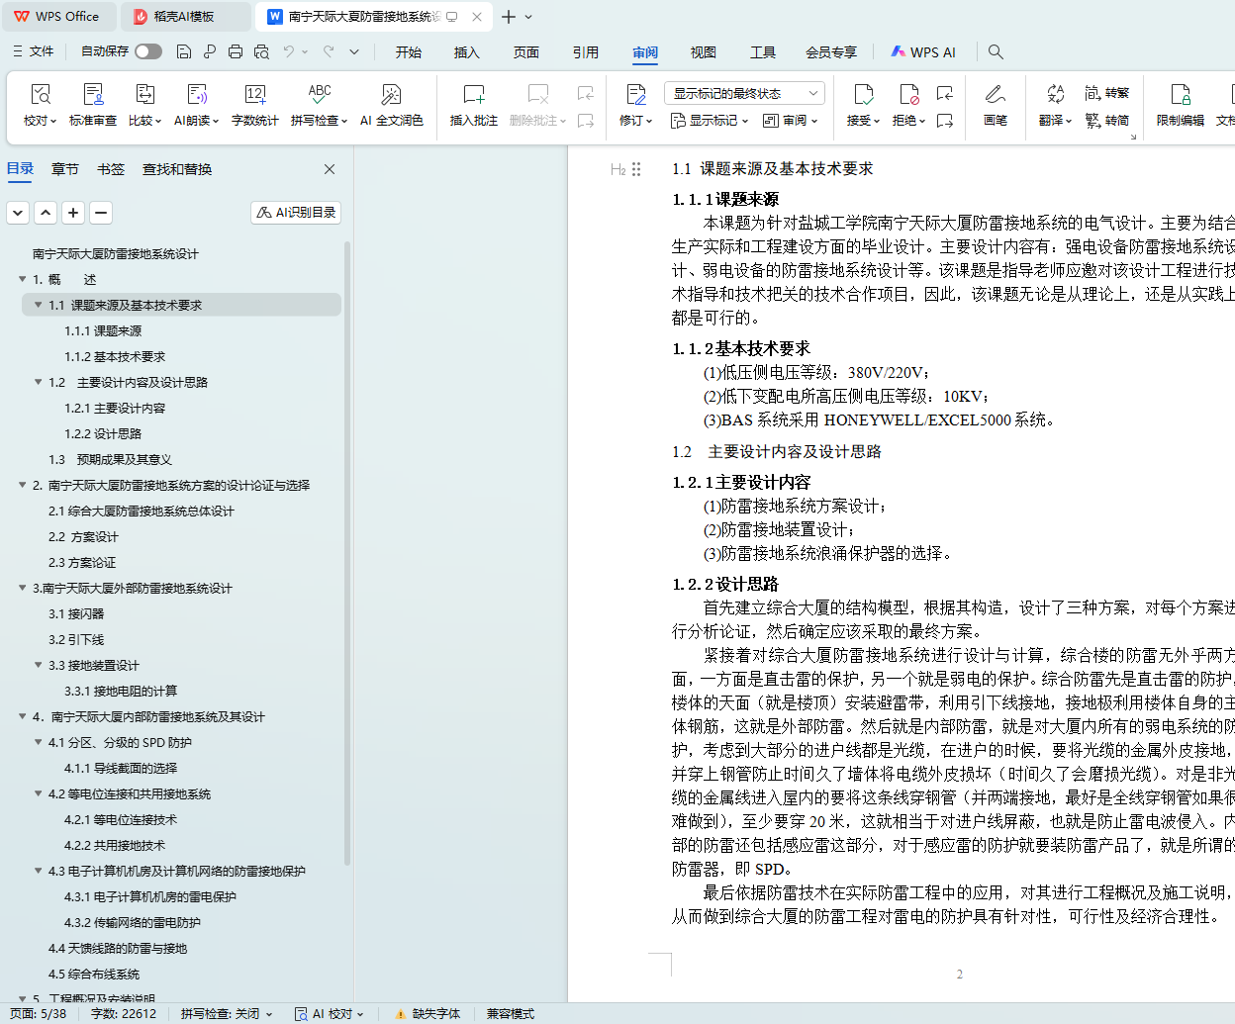This screenshot has width=1235, height=1024.
Task: Collapse the 4.2 等电位连接和共用接地系统 node
Action: [39, 793]
